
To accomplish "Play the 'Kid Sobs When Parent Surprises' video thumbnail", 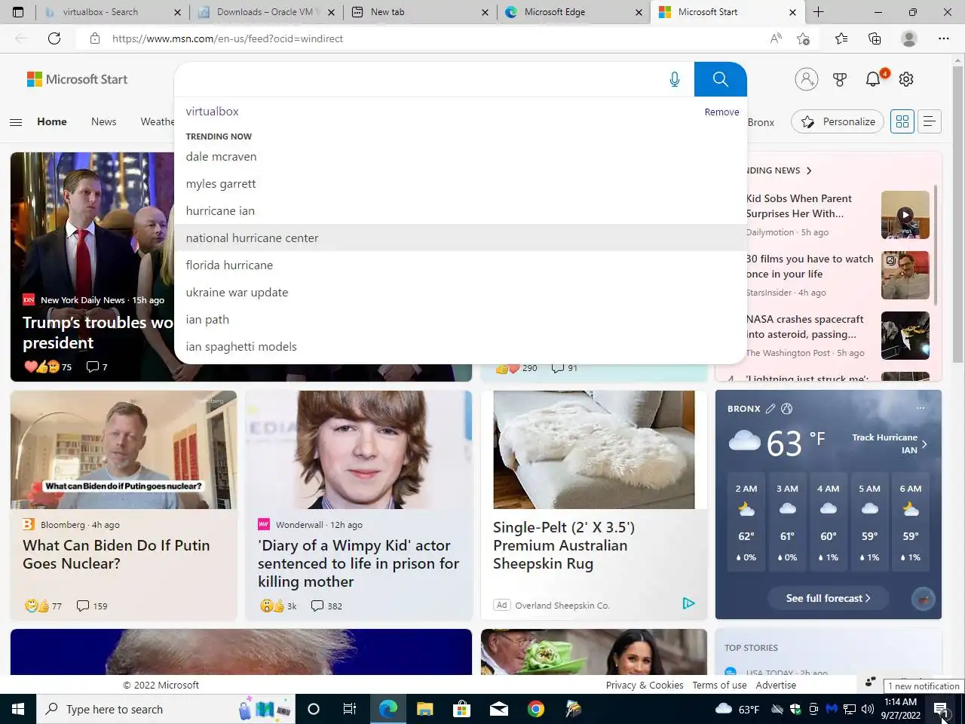I will tap(905, 214).
